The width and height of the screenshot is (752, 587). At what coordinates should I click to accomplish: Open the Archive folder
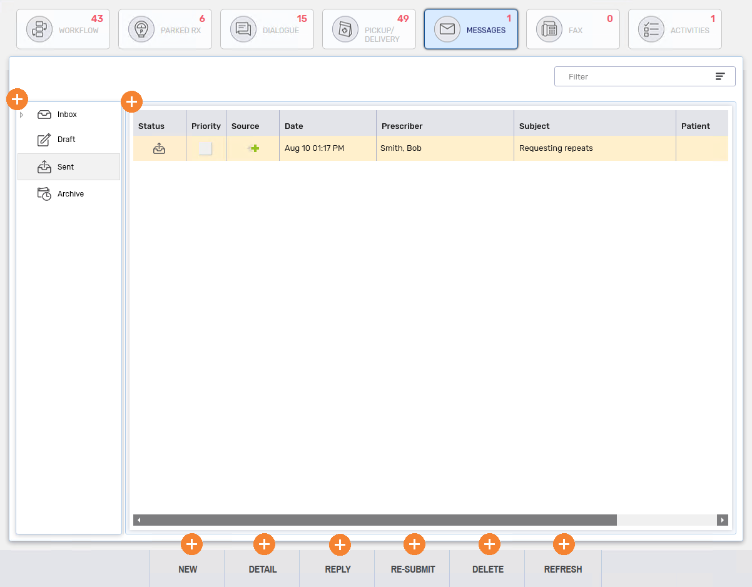click(x=70, y=194)
